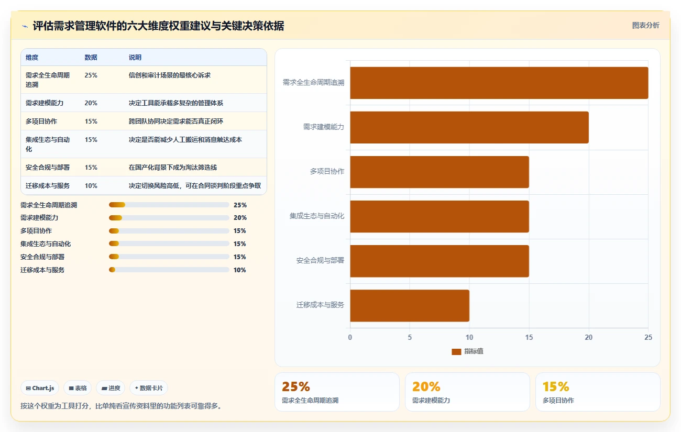Click table cell 迁移成本与服务
The height and width of the screenshot is (432, 681).
[x=48, y=185]
